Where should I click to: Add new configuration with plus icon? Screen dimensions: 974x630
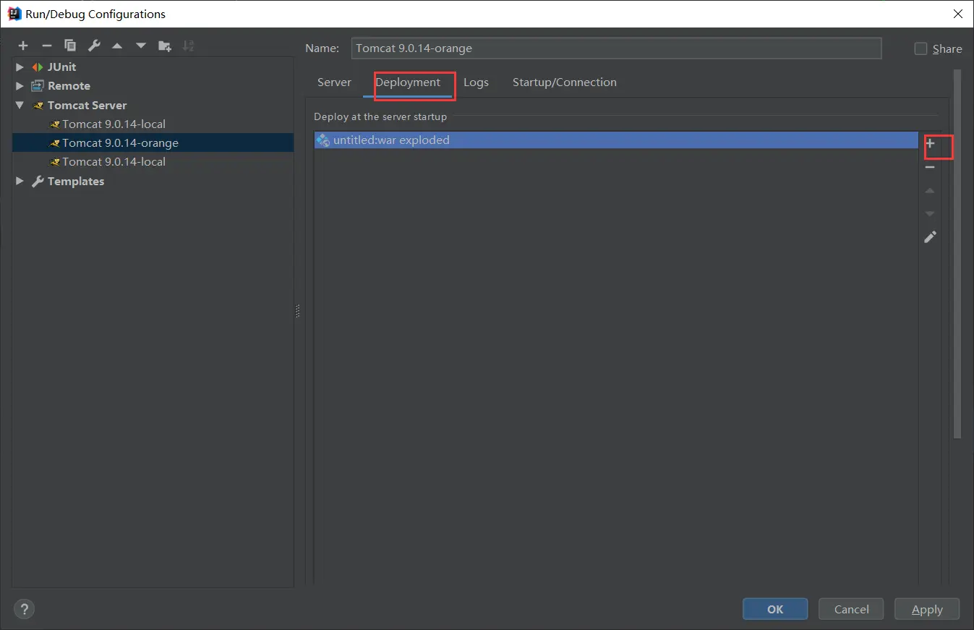click(23, 46)
